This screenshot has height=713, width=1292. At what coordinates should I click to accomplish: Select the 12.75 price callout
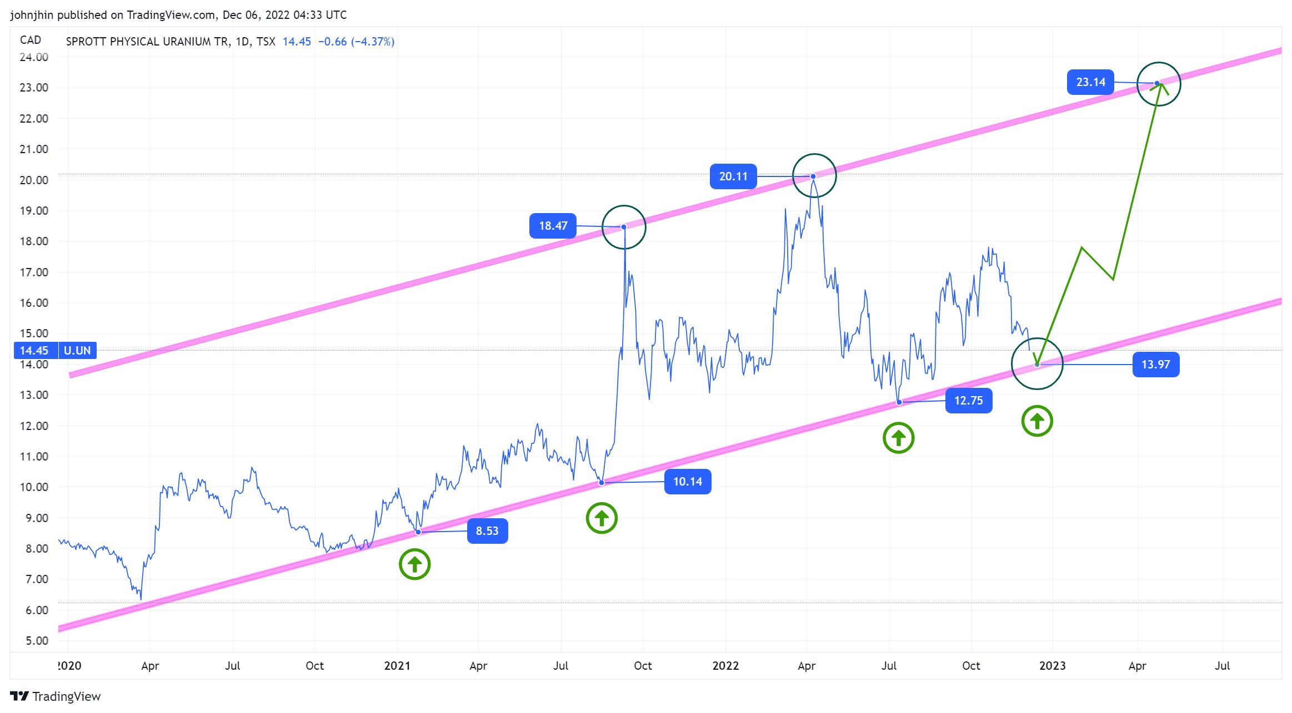pyautogui.click(x=968, y=401)
